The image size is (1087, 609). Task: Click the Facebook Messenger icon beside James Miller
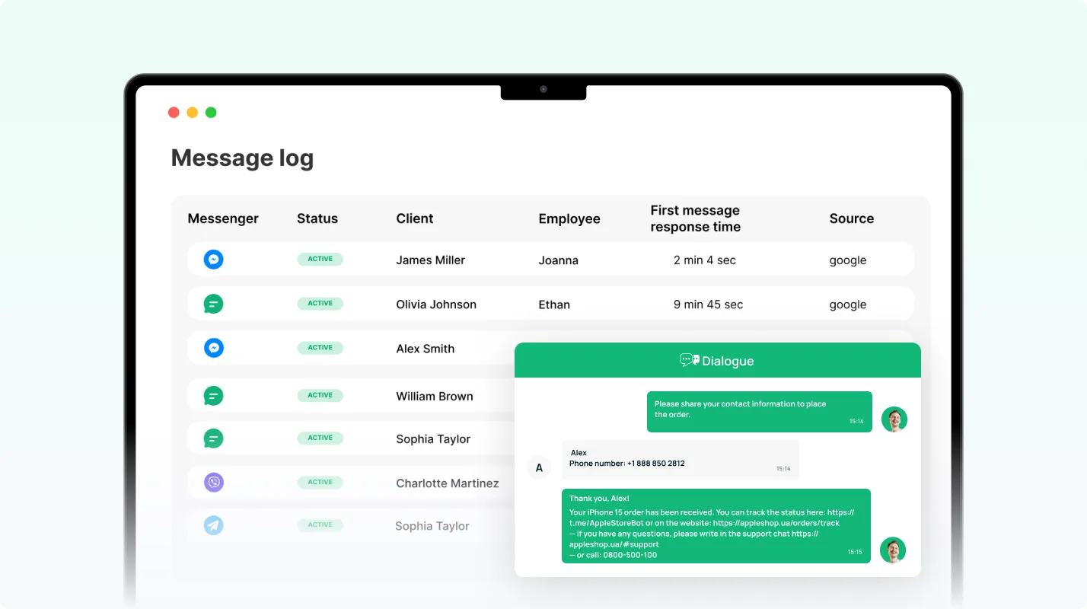pyautogui.click(x=214, y=260)
